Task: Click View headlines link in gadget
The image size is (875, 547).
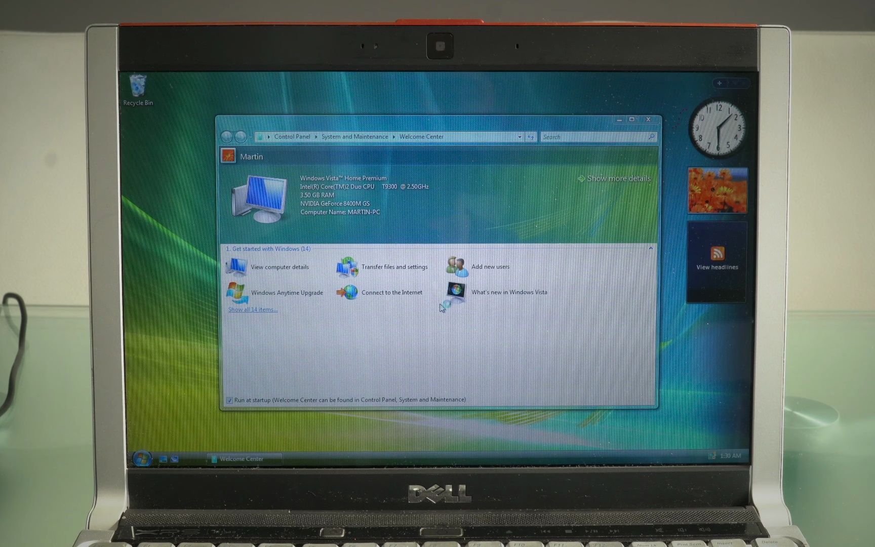Action: point(717,267)
